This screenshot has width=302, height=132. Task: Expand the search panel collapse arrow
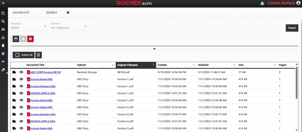(154, 49)
